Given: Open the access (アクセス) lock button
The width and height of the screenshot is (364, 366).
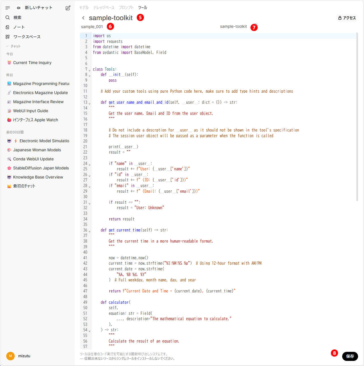Looking at the screenshot, I should pyautogui.click(x=347, y=18).
